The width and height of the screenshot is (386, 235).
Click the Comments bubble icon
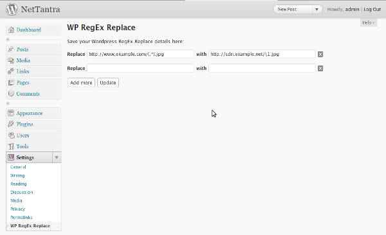[11, 94]
